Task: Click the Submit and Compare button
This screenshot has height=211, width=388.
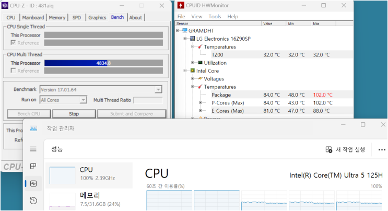Action: click(132, 114)
